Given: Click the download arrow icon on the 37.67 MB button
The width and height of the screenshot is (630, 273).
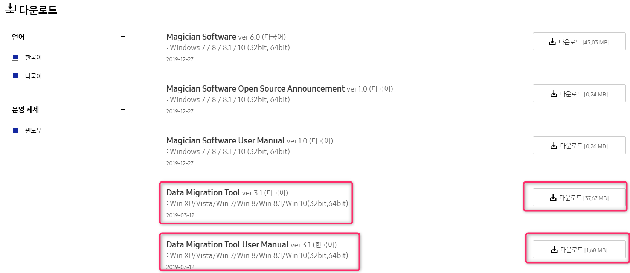Looking at the screenshot, I should pyautogui.click(x=553, y=198).
